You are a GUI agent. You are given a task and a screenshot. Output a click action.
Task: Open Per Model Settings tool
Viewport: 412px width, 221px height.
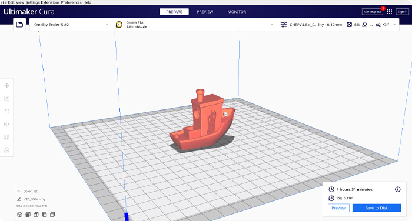pos(7,137)
